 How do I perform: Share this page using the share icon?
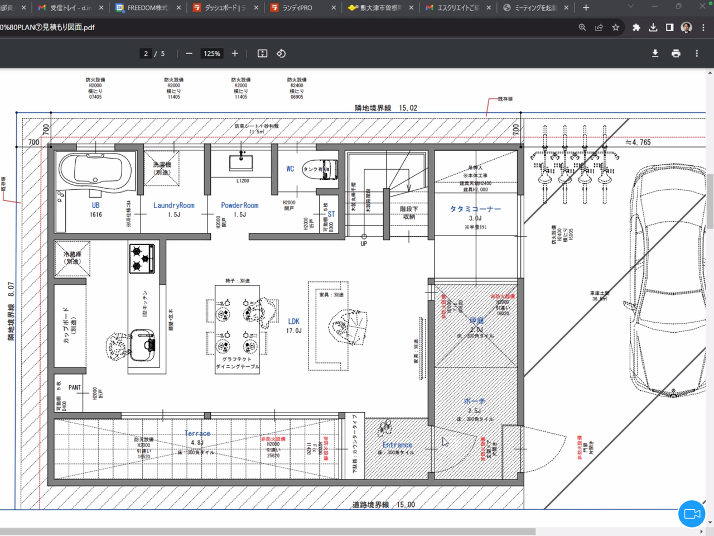point(599,27)
